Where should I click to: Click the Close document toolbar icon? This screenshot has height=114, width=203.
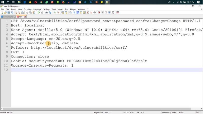[x=16, y=12]
